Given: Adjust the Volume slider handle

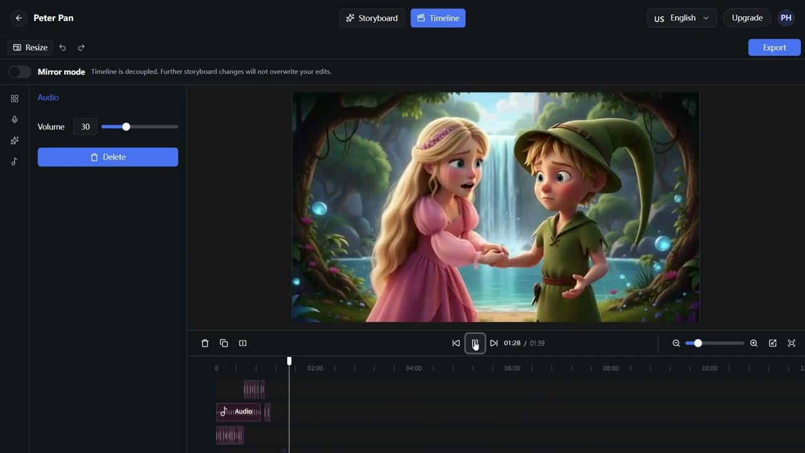Looking at the screenshot, I should [x=126, y=126].
